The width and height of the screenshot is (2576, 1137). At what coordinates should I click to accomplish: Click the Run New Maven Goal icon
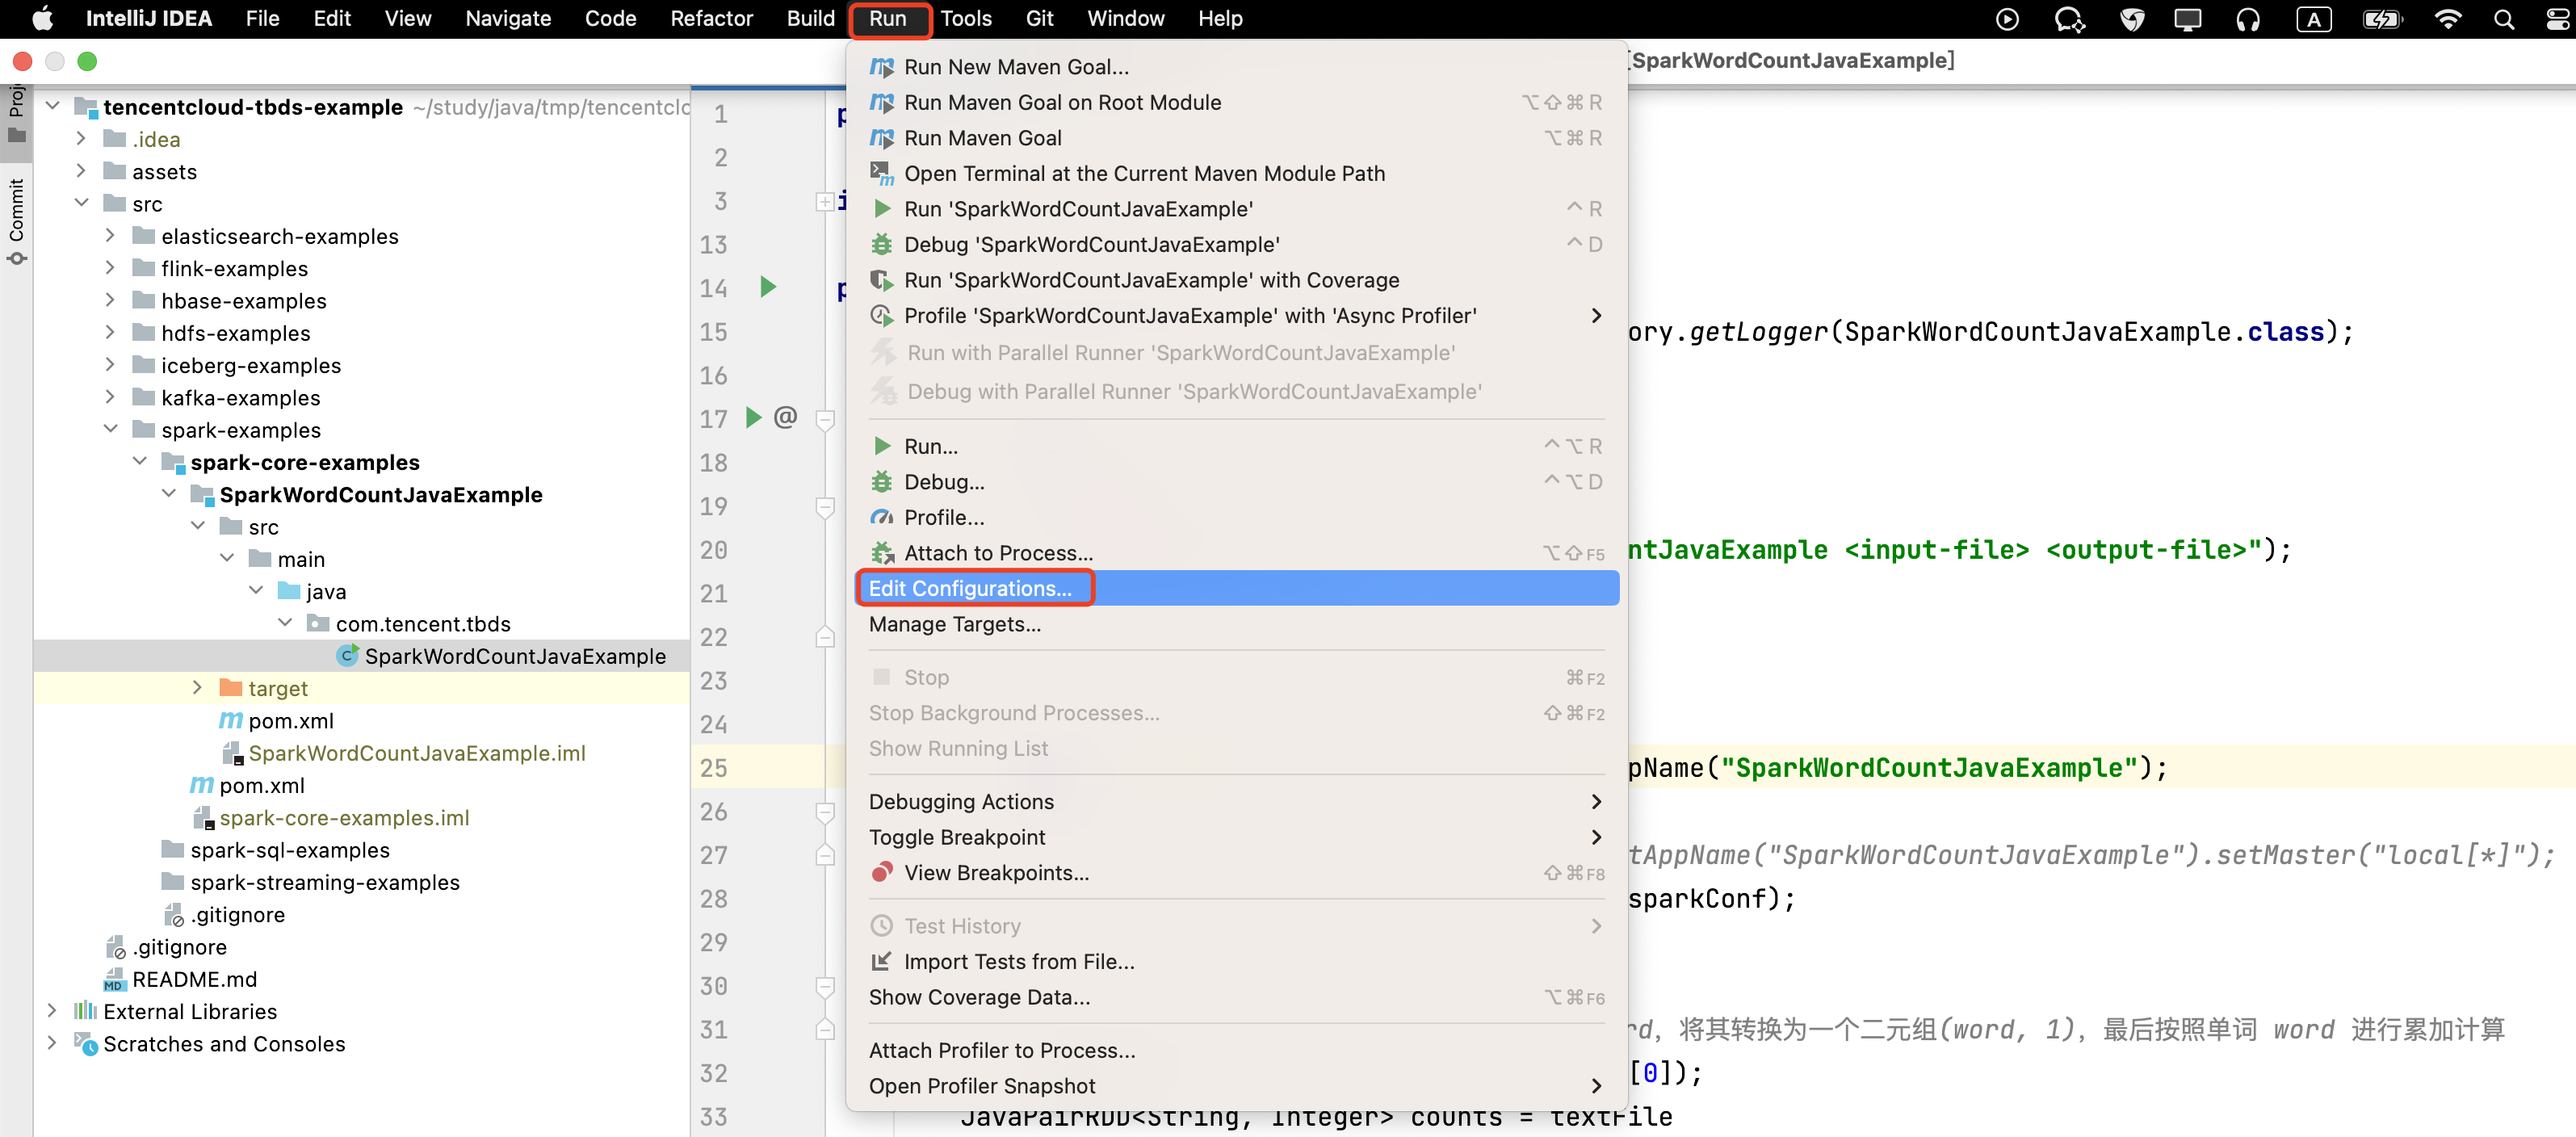tap(881, 67)
